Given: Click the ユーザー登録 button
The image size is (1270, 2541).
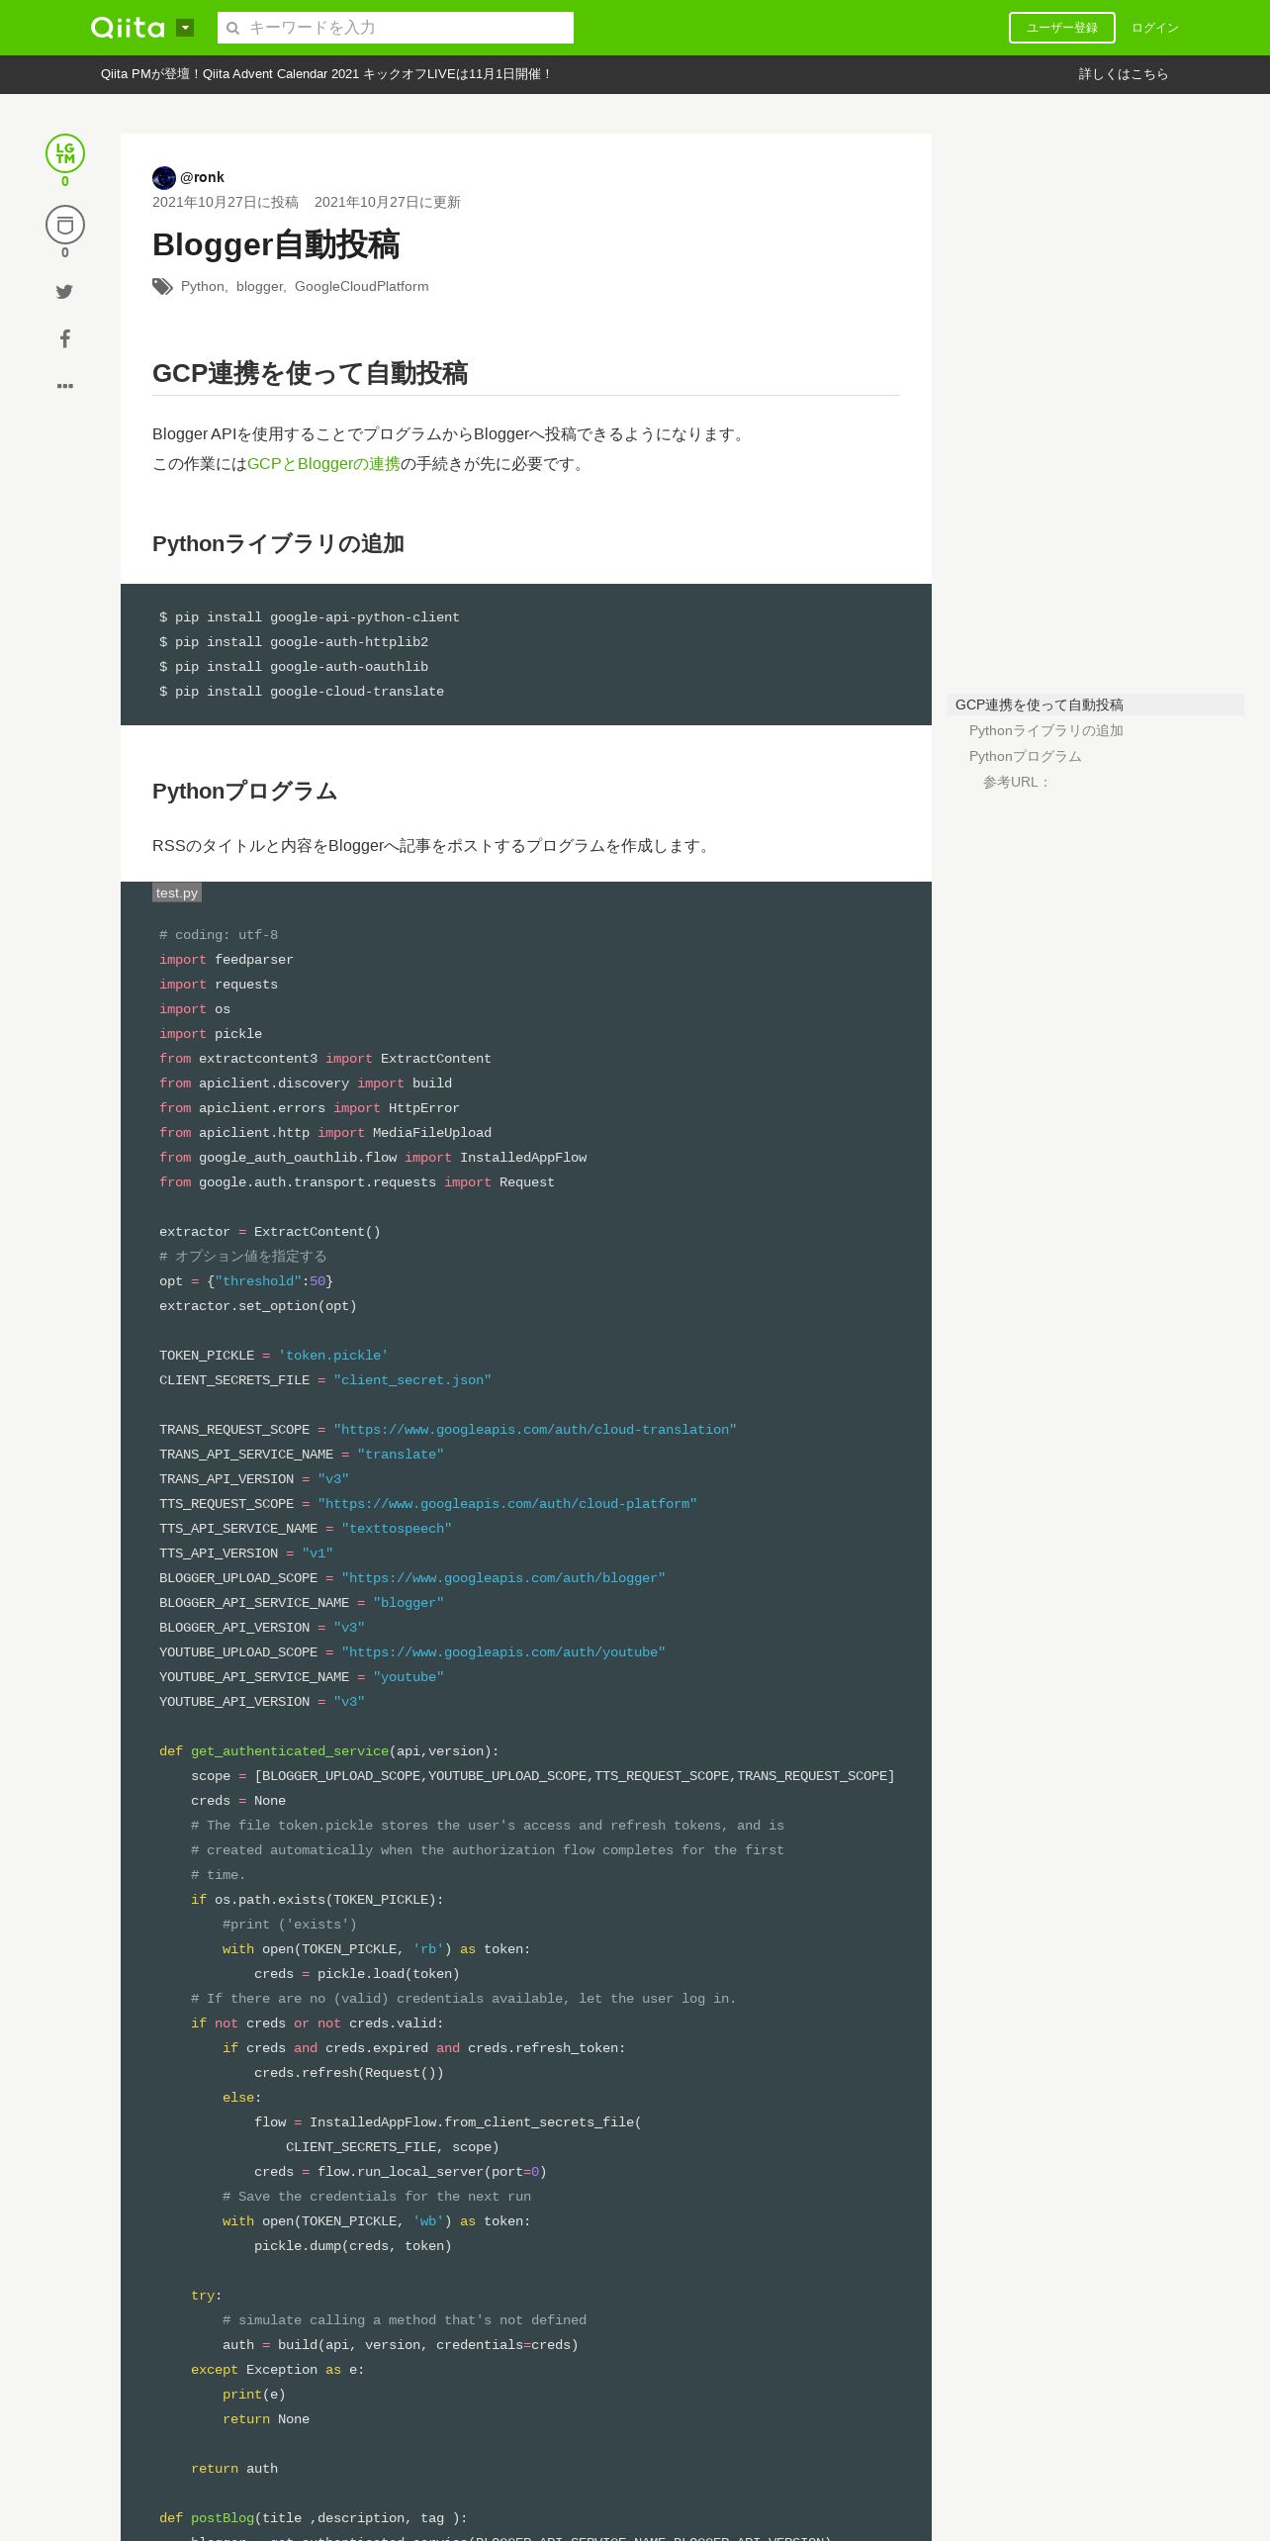Looking at the screenshot, I should (x=1062, y=28).
